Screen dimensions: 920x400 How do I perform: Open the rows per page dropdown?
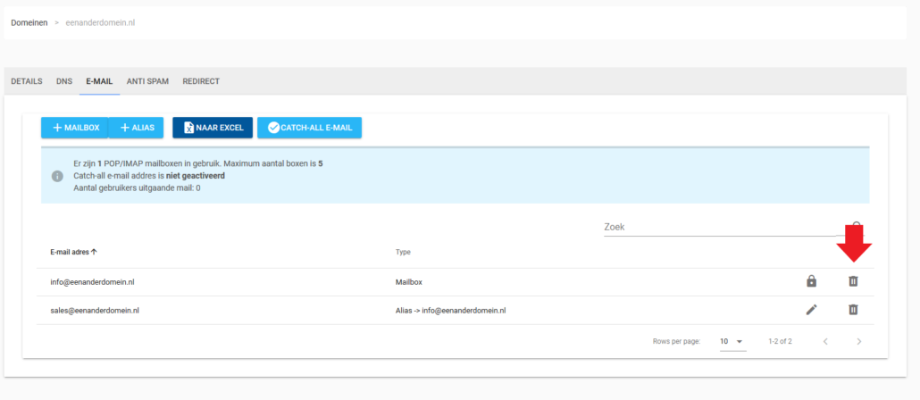(x=732, y=341)
